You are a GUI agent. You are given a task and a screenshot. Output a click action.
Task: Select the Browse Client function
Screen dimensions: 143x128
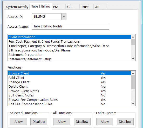tap(69, 73)
